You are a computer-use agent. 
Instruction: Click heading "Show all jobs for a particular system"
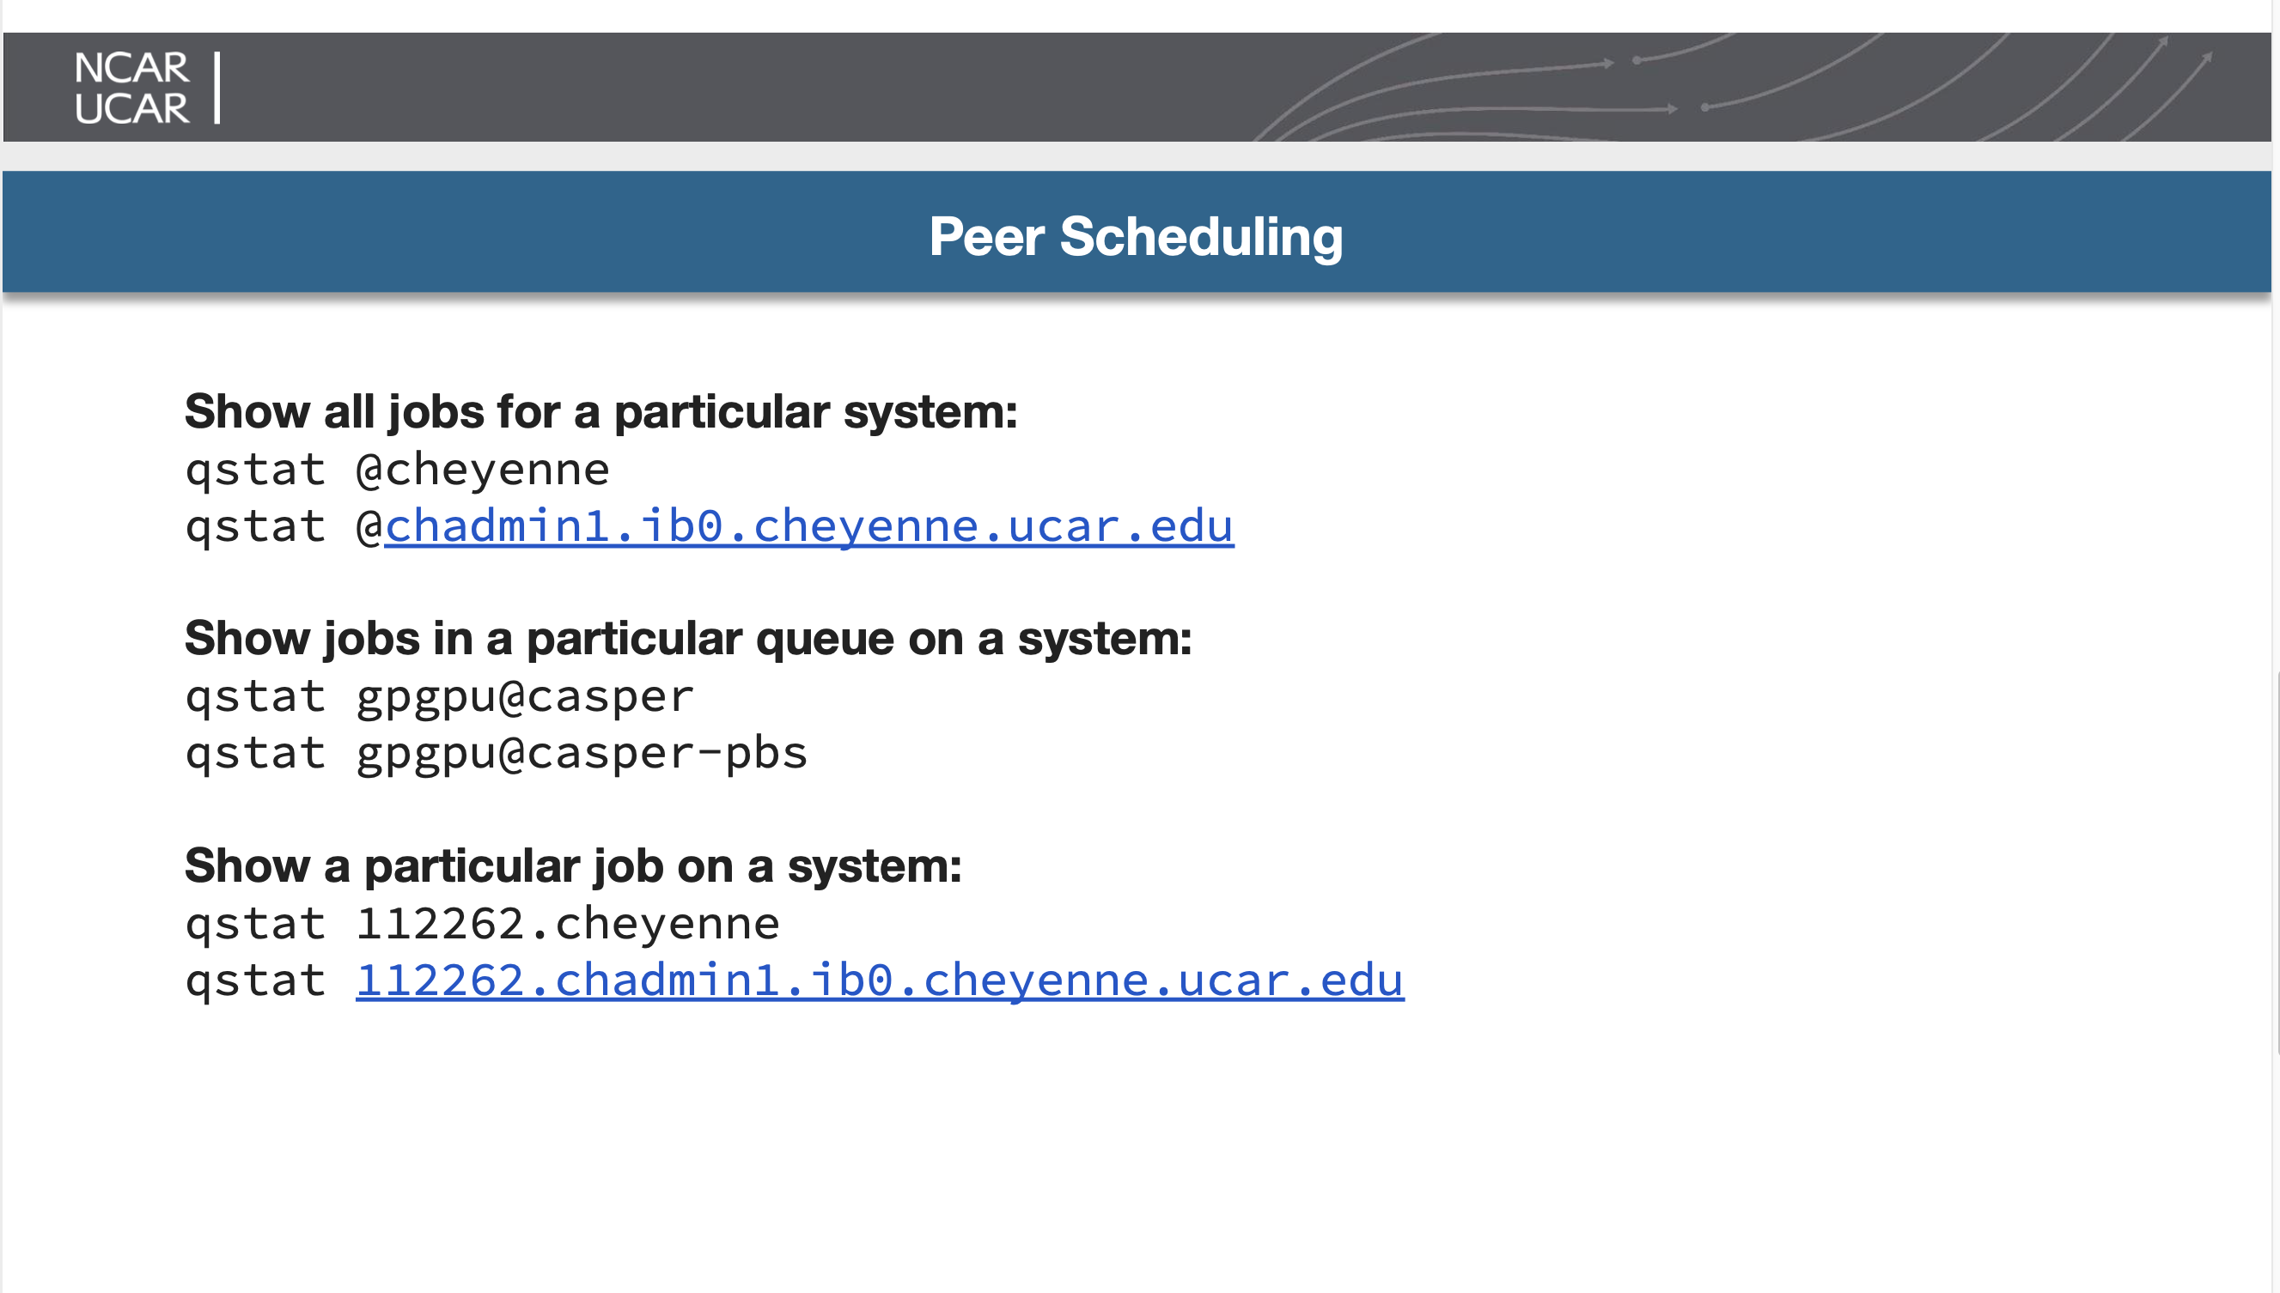click(x=600, y=412)
